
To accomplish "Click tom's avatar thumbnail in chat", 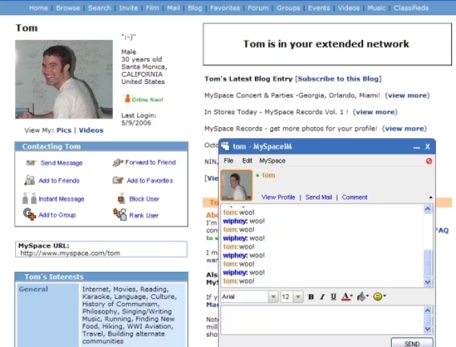I will [x=236, y=186].
